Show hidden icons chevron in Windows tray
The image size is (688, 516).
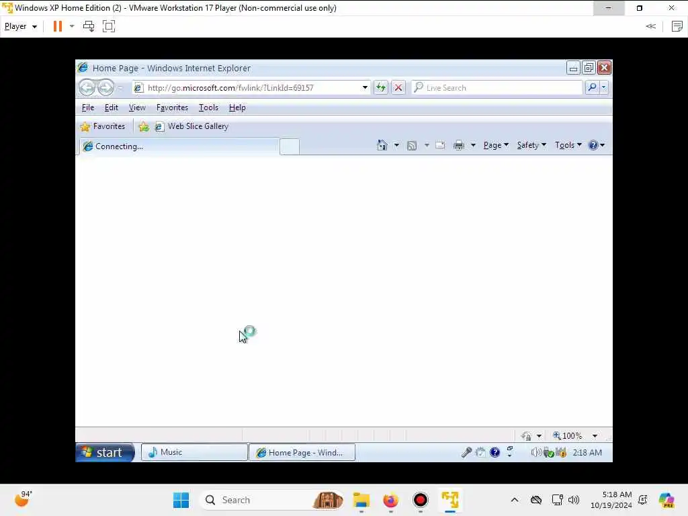pos(514,500)
